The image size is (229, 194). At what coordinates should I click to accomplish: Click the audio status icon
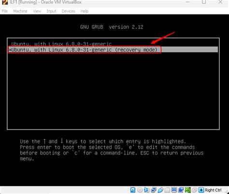[147, 190]
